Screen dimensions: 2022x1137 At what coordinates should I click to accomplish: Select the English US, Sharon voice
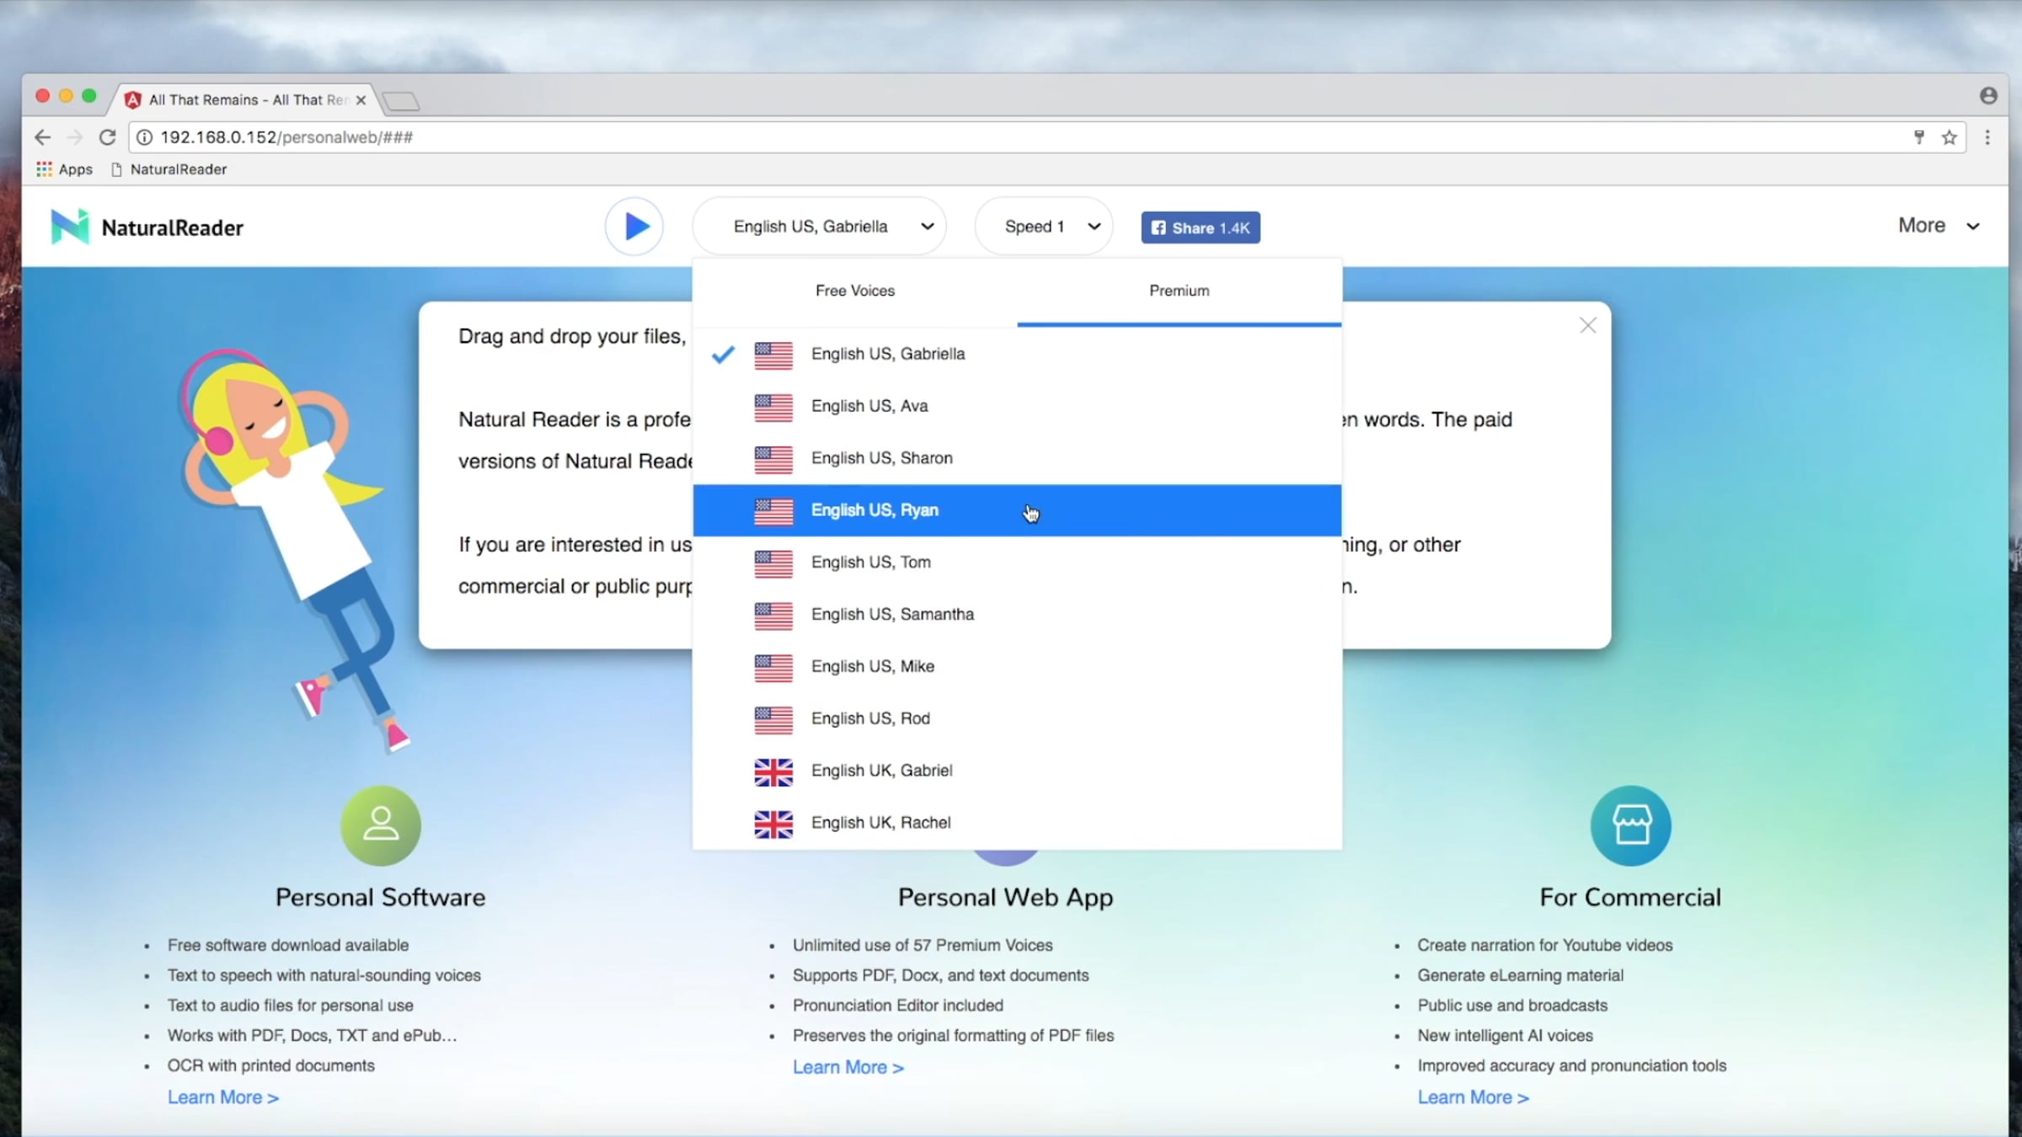click(1017, 459)
